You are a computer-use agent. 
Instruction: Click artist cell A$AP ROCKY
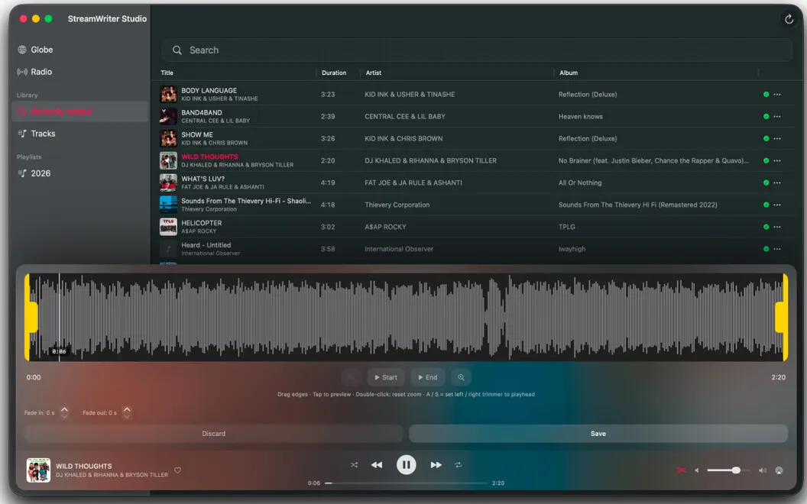pos(385,227)
